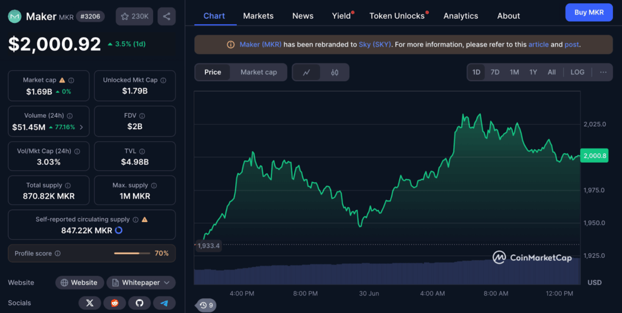This screenshot has width=622, height=313.
Task: Open the Markets tab
Action: (258, 16)
